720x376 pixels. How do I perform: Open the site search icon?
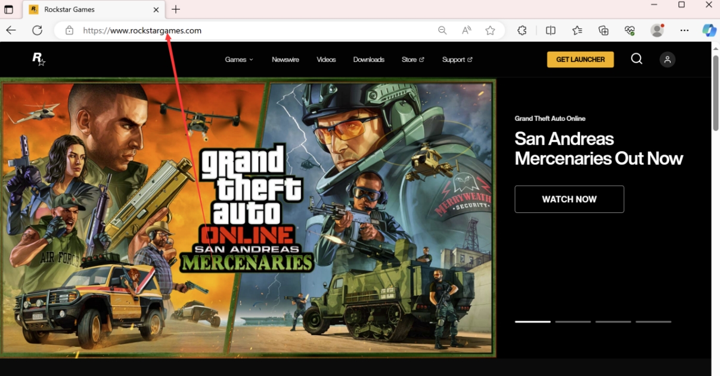pyautogui.click(x=637, y=58)
